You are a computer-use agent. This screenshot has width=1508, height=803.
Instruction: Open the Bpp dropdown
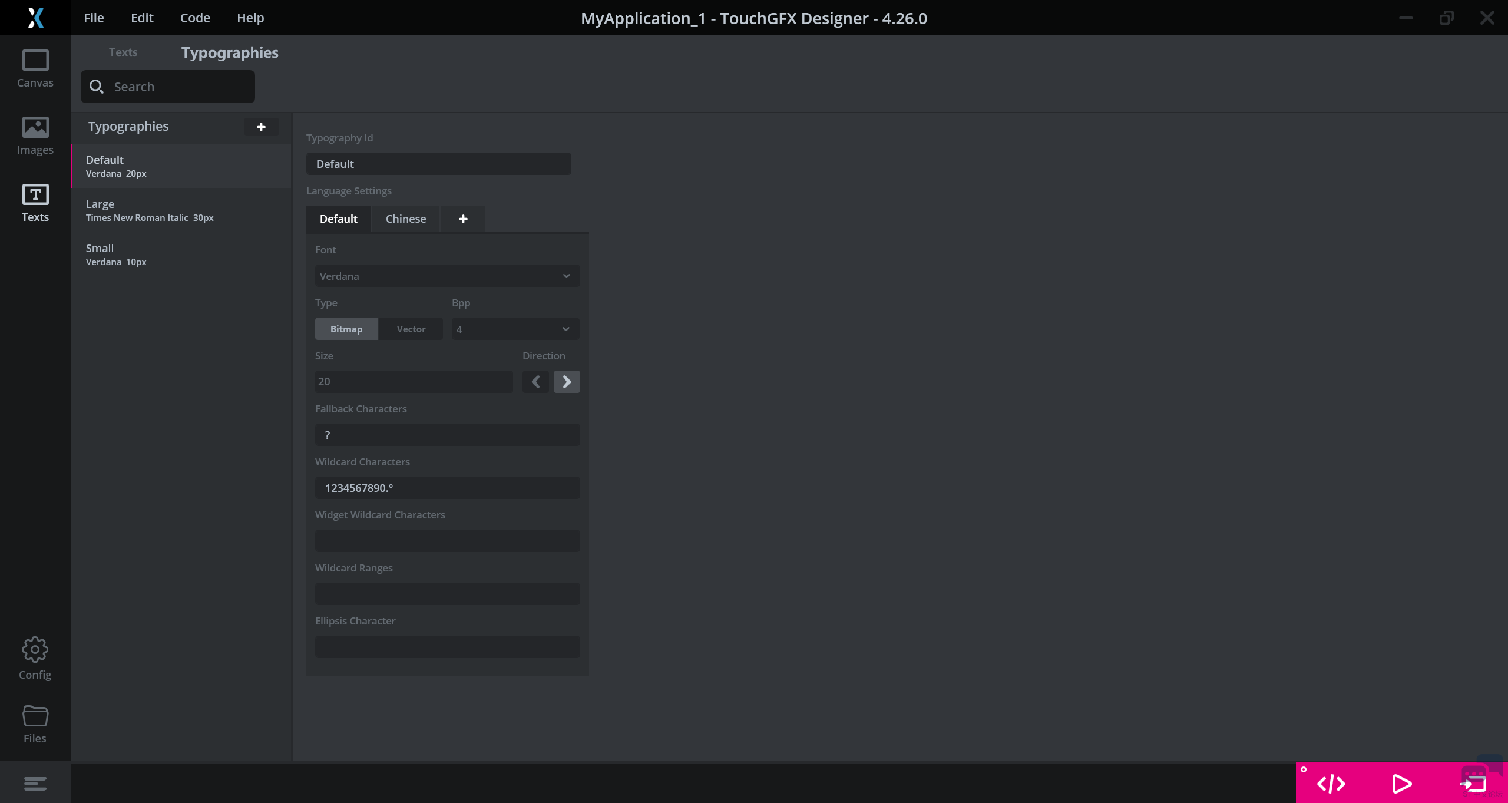click(x=515, y=329)
